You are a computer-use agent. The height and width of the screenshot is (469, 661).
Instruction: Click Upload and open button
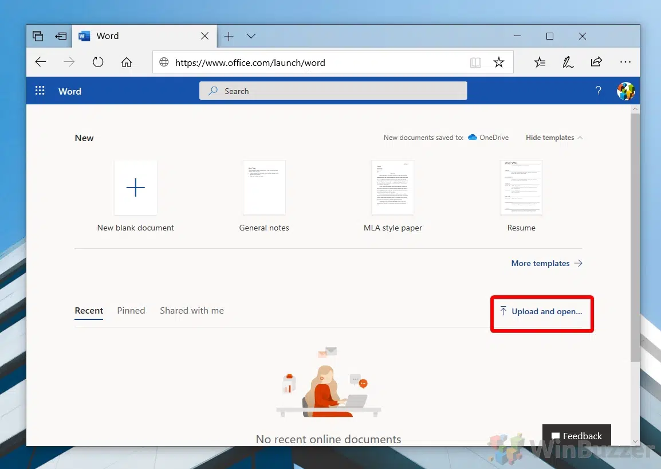coord(541,311)
